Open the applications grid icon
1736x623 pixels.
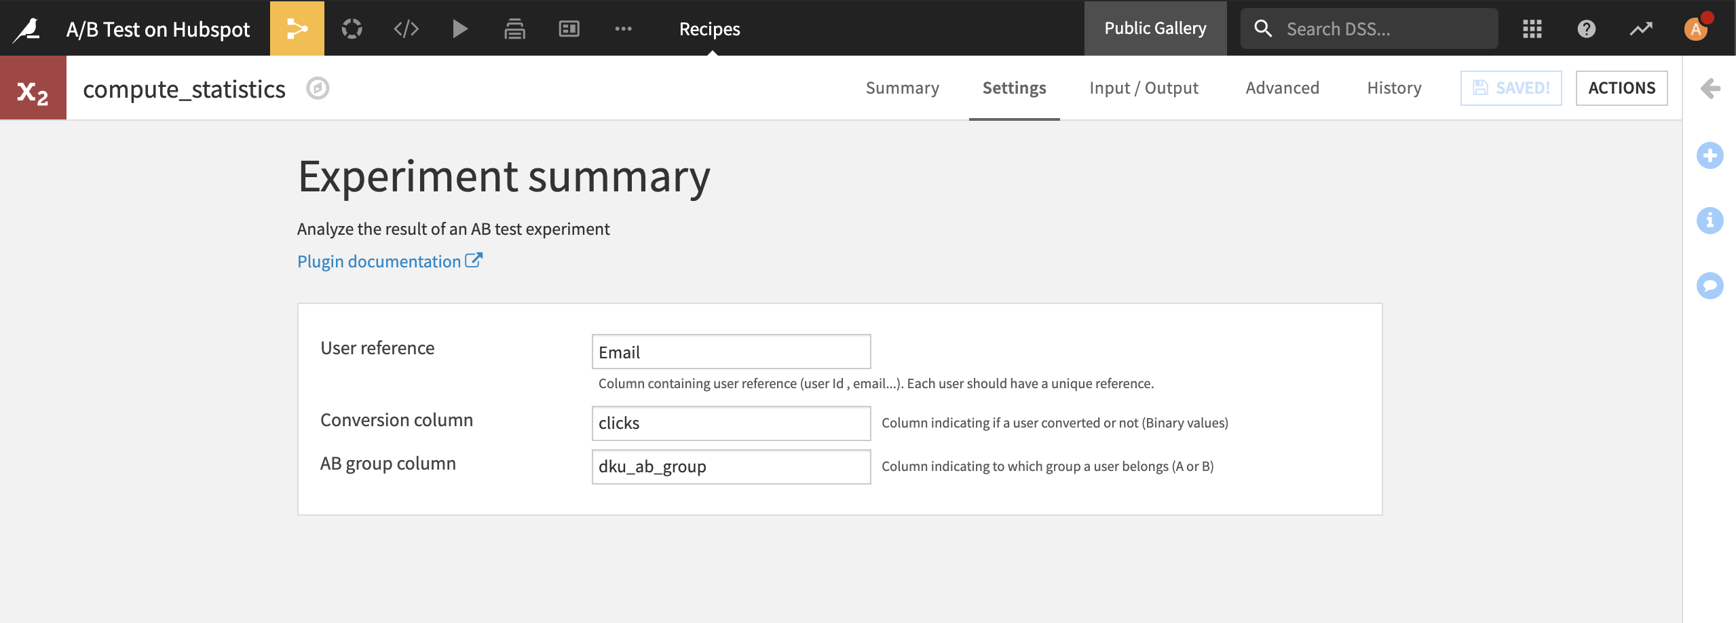[1534, 28]
